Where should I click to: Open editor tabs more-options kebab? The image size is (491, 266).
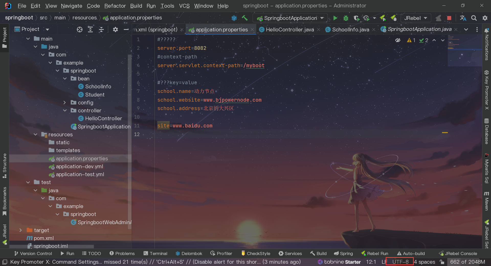(477, 30)
